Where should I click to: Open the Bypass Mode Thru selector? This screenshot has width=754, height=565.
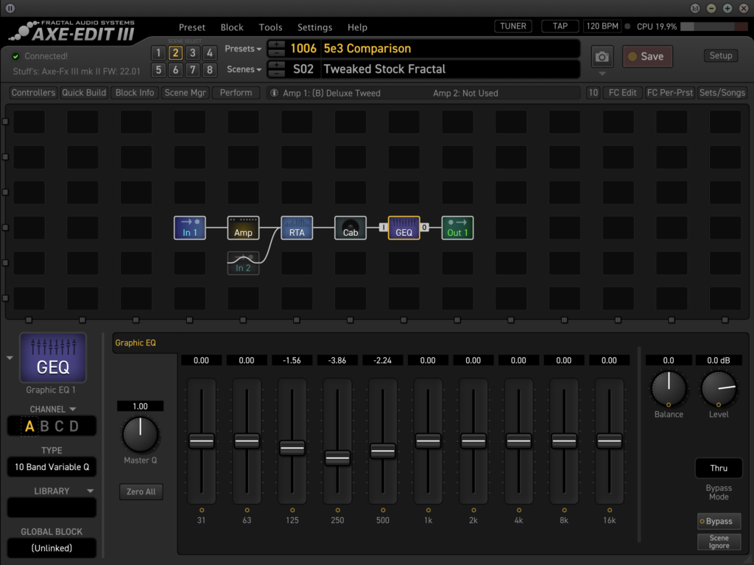(719, 469)
